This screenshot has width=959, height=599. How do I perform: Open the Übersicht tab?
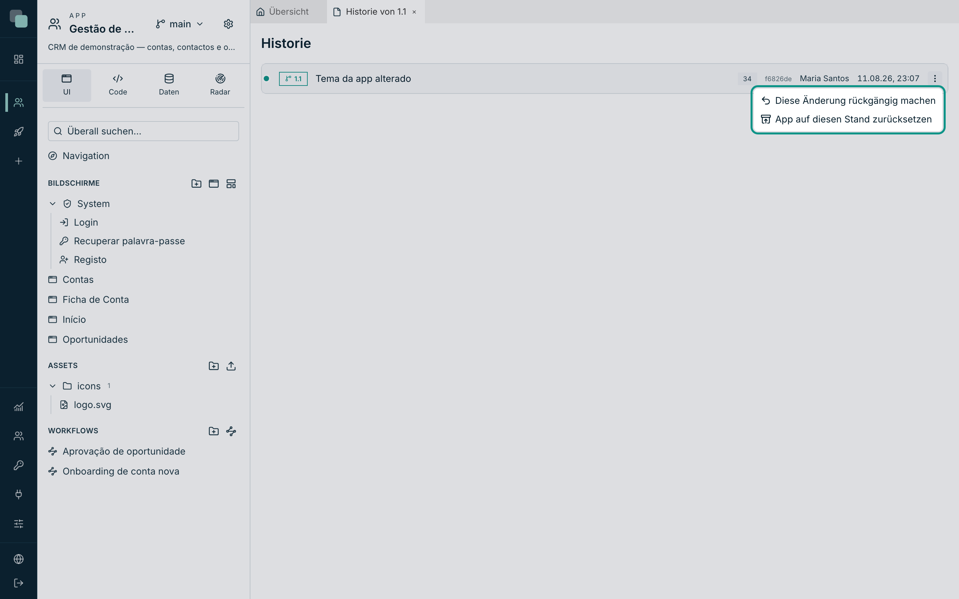(288, 12)
